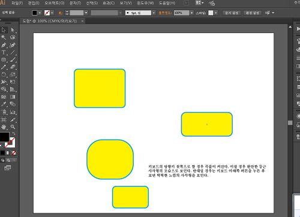
Task: Expand the stroke weight dropdown
Action: [86, 13]
